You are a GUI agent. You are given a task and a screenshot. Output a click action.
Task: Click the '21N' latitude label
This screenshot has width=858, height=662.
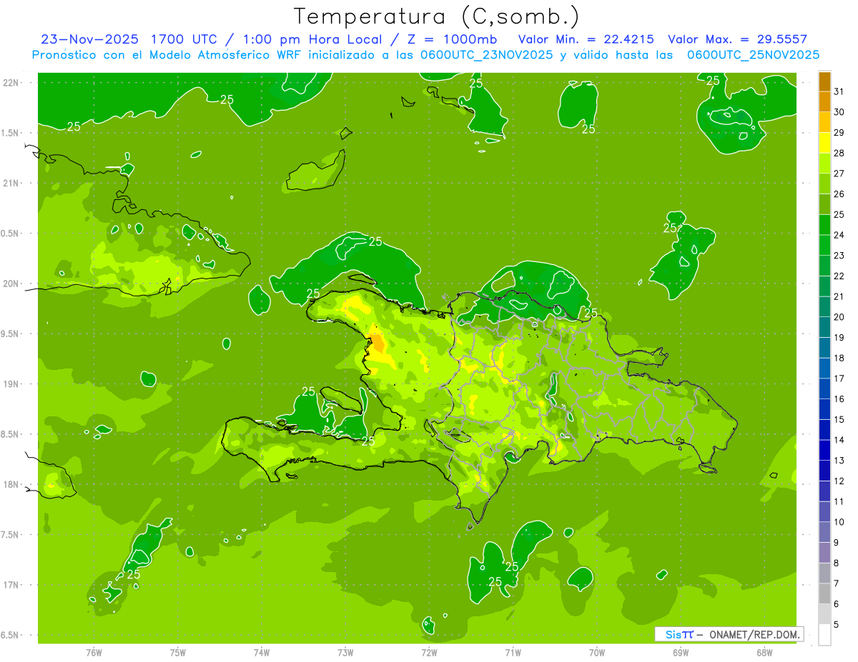pos(11,183)
